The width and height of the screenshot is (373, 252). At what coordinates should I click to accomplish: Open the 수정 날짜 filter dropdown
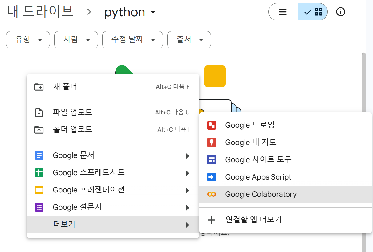[132, 40]
